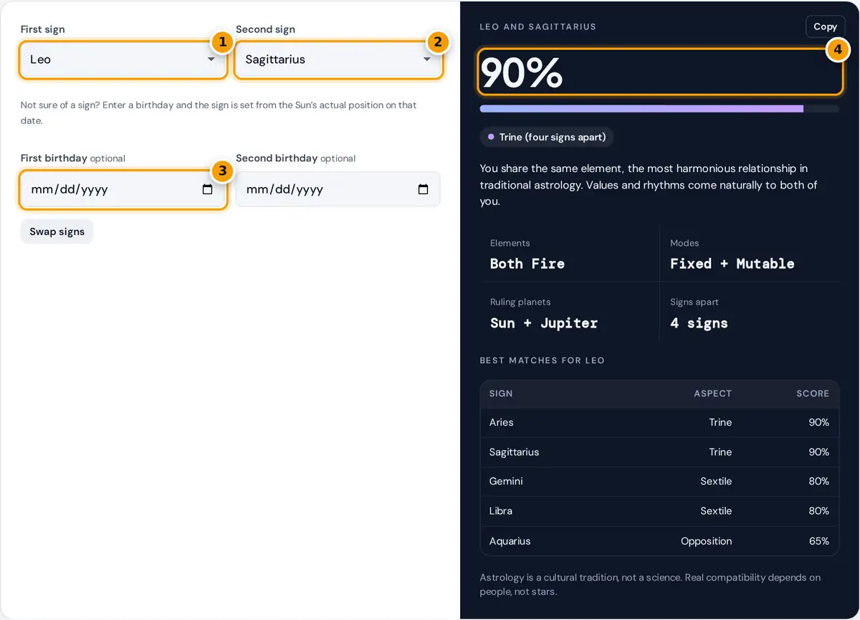Click the Sextile aspect in the Gemini row
This screenshot has height=620, width=860.
[716, 482]
